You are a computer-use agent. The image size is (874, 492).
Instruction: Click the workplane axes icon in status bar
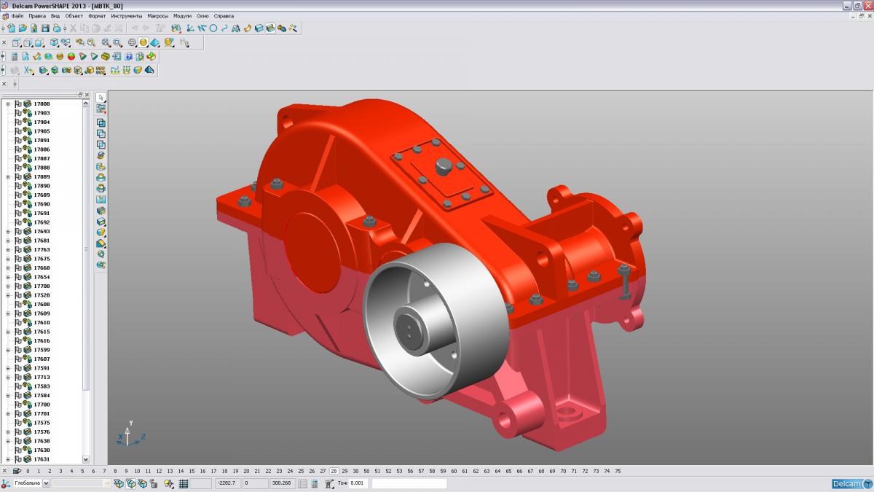point(4,483)
